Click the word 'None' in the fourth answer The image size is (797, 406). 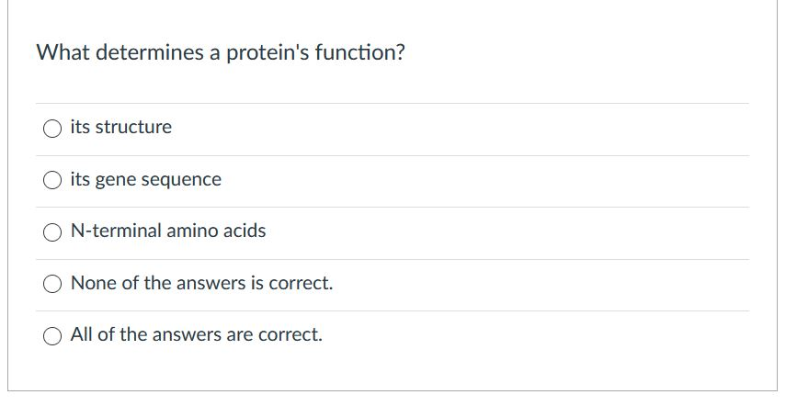click(x=93, y=283)
